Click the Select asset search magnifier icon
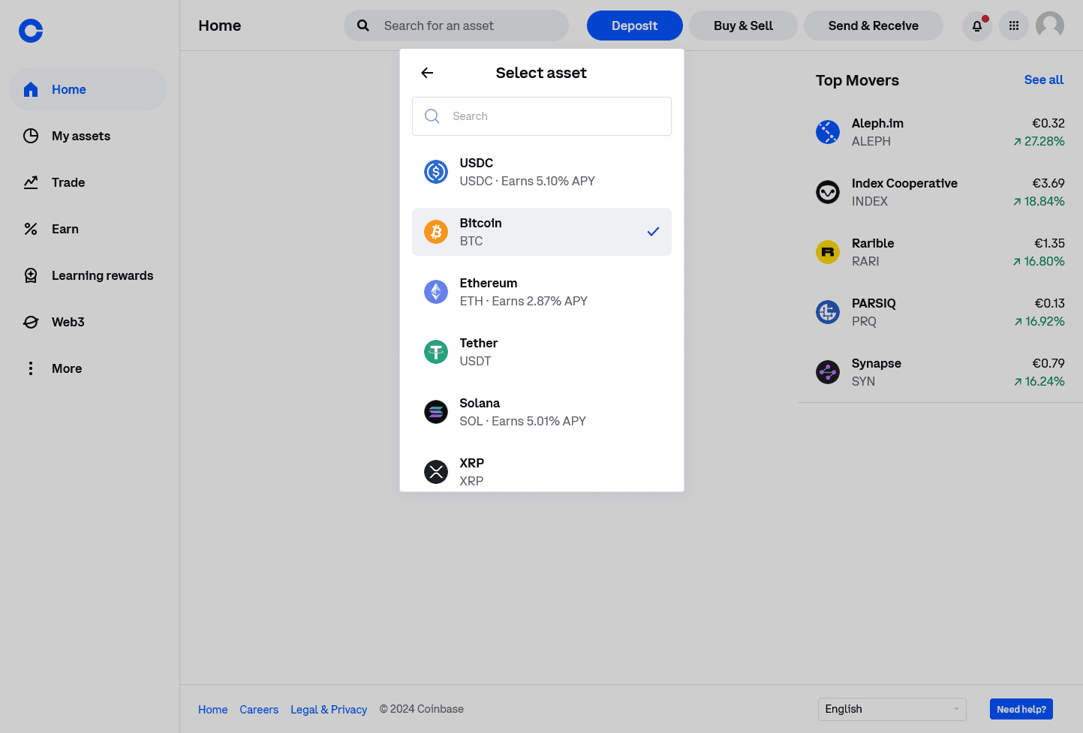 point(432,116)
